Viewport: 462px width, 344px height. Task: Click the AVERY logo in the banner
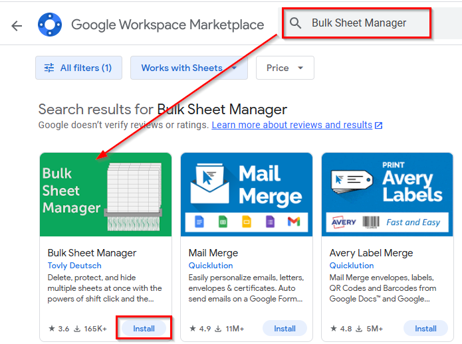(x=344, y=222)
